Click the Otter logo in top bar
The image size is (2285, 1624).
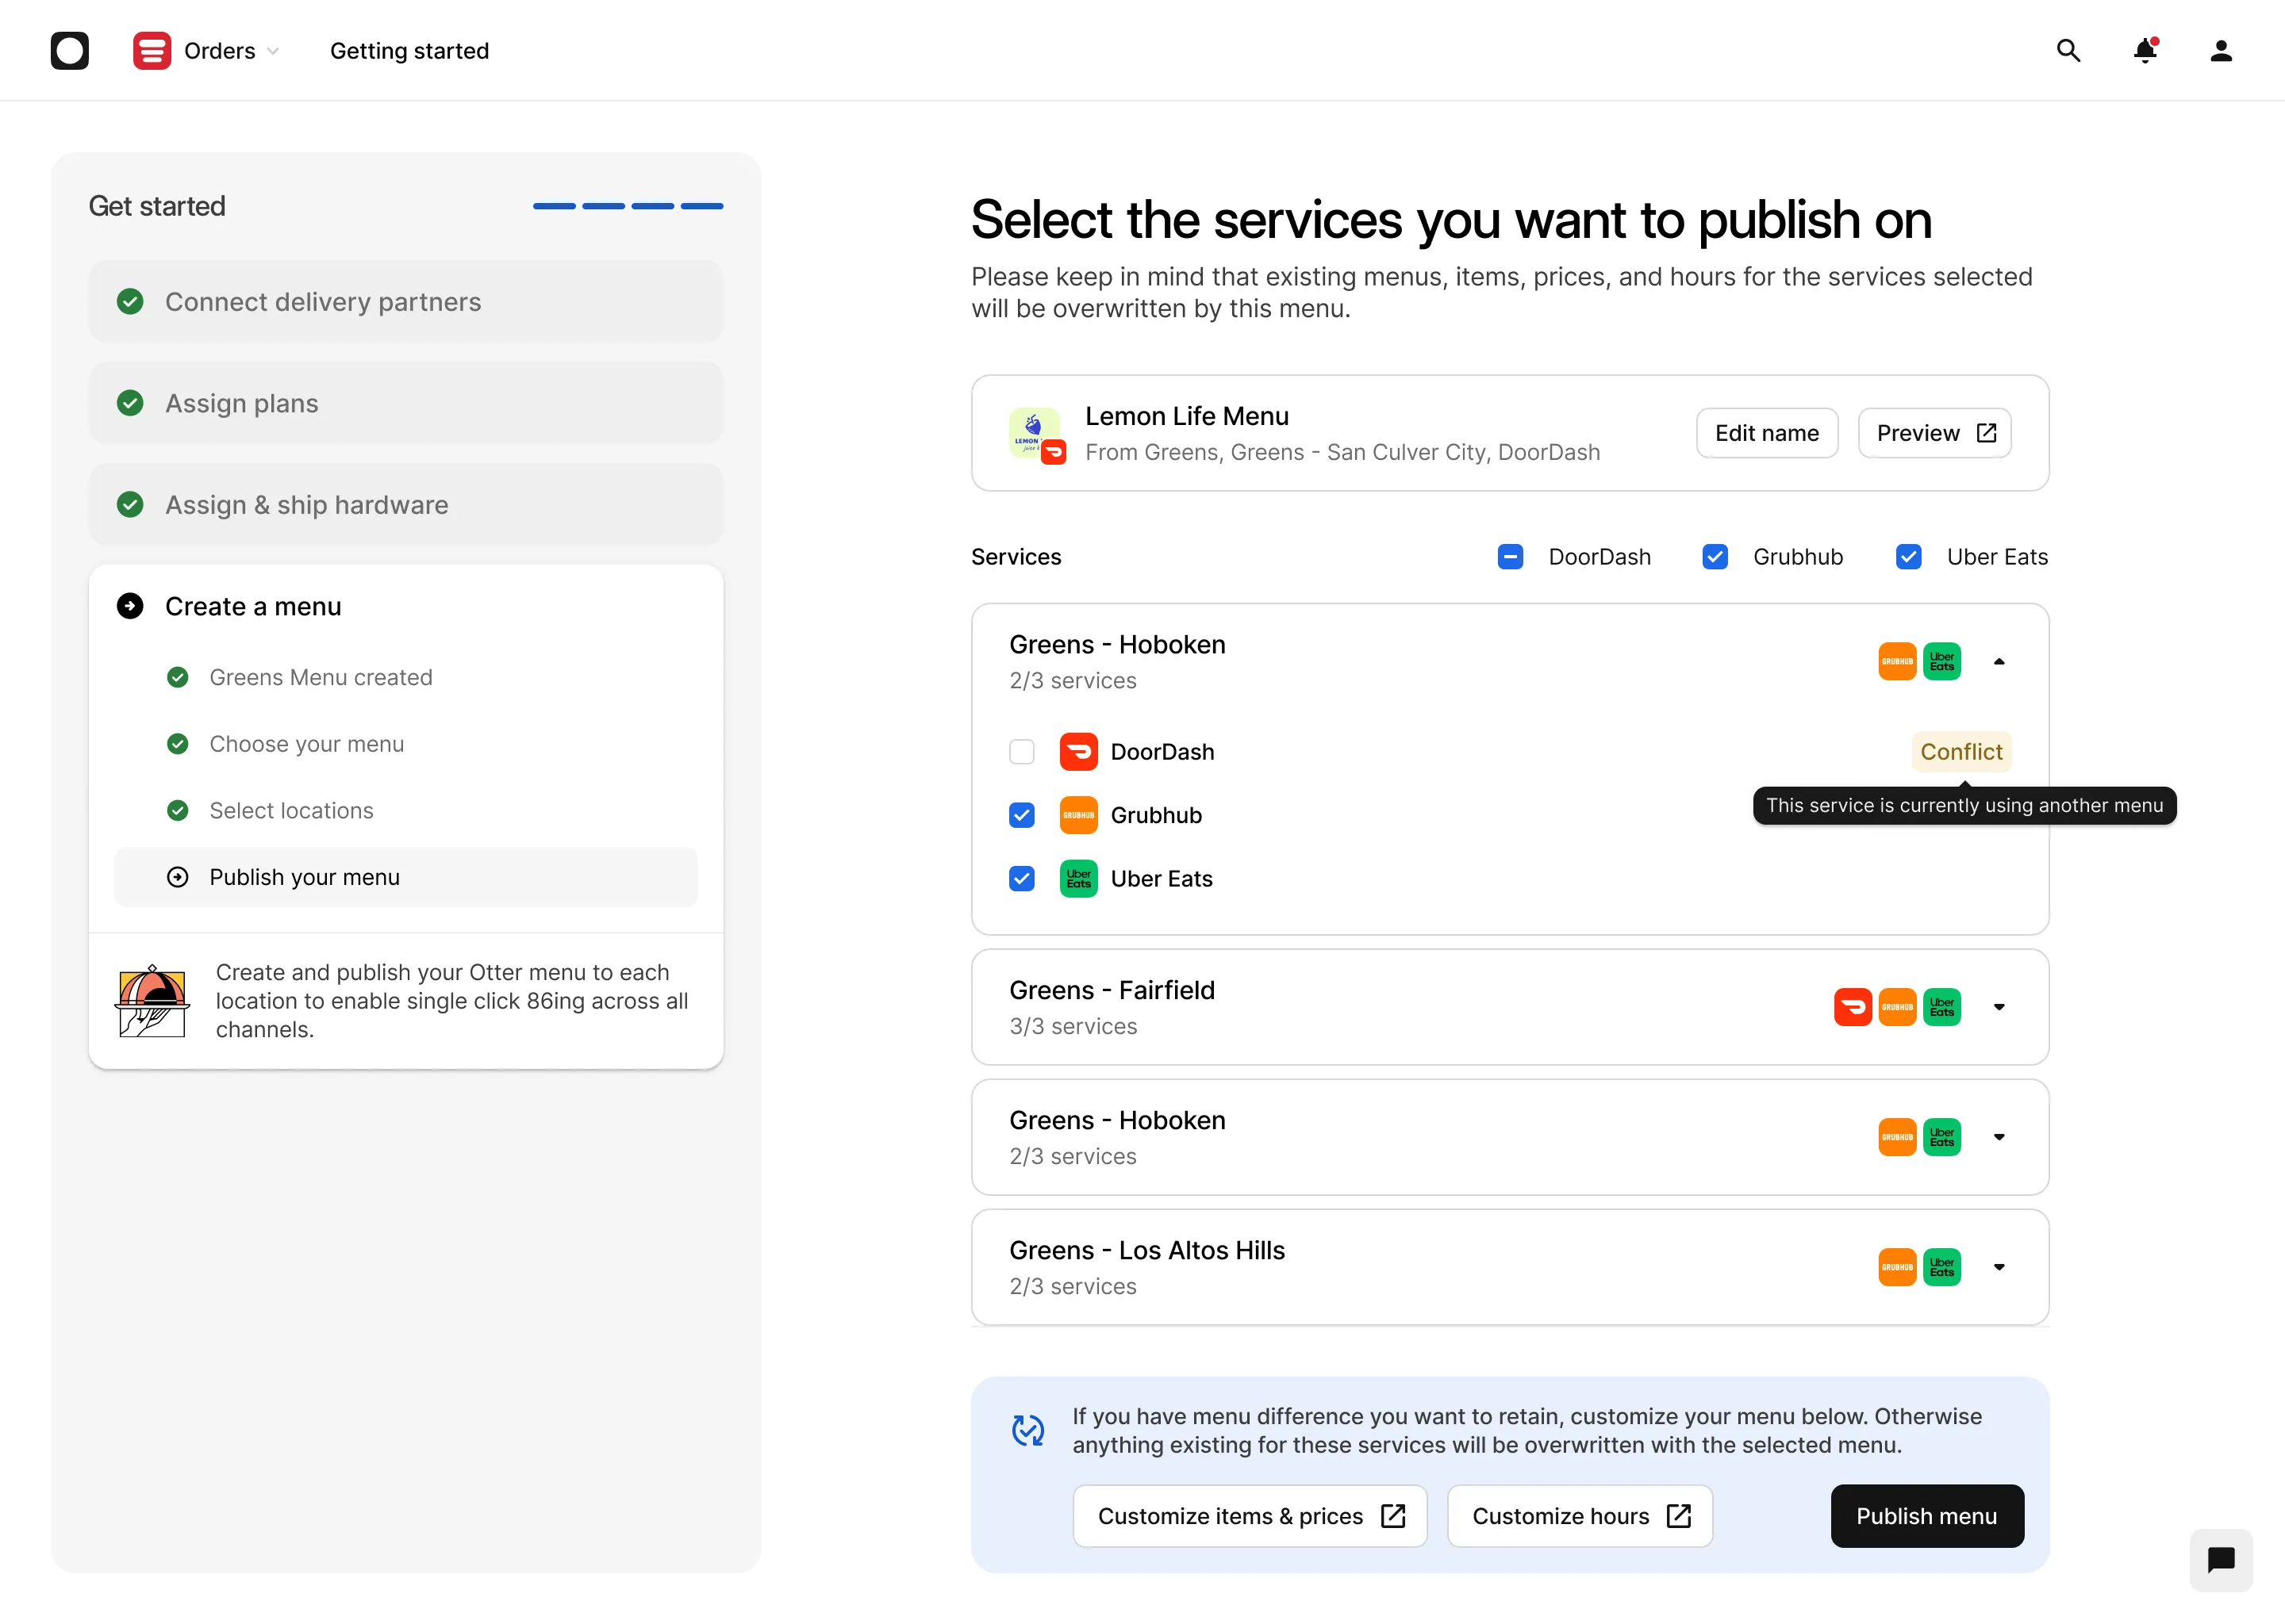point(70,50)
